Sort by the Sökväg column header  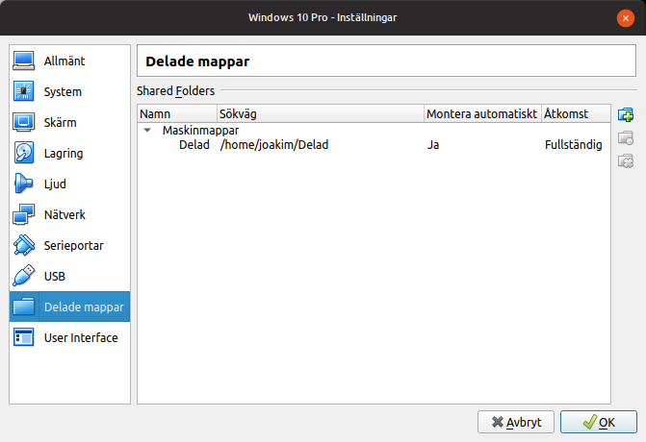click(x=321, y=113)
